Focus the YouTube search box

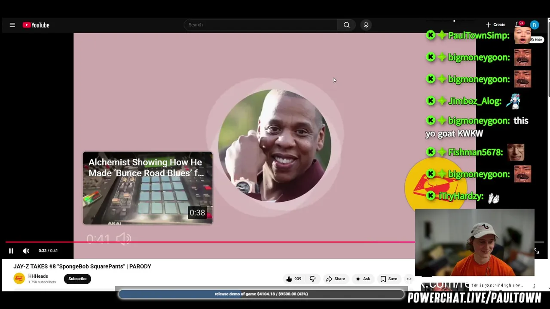pos(261,25)
